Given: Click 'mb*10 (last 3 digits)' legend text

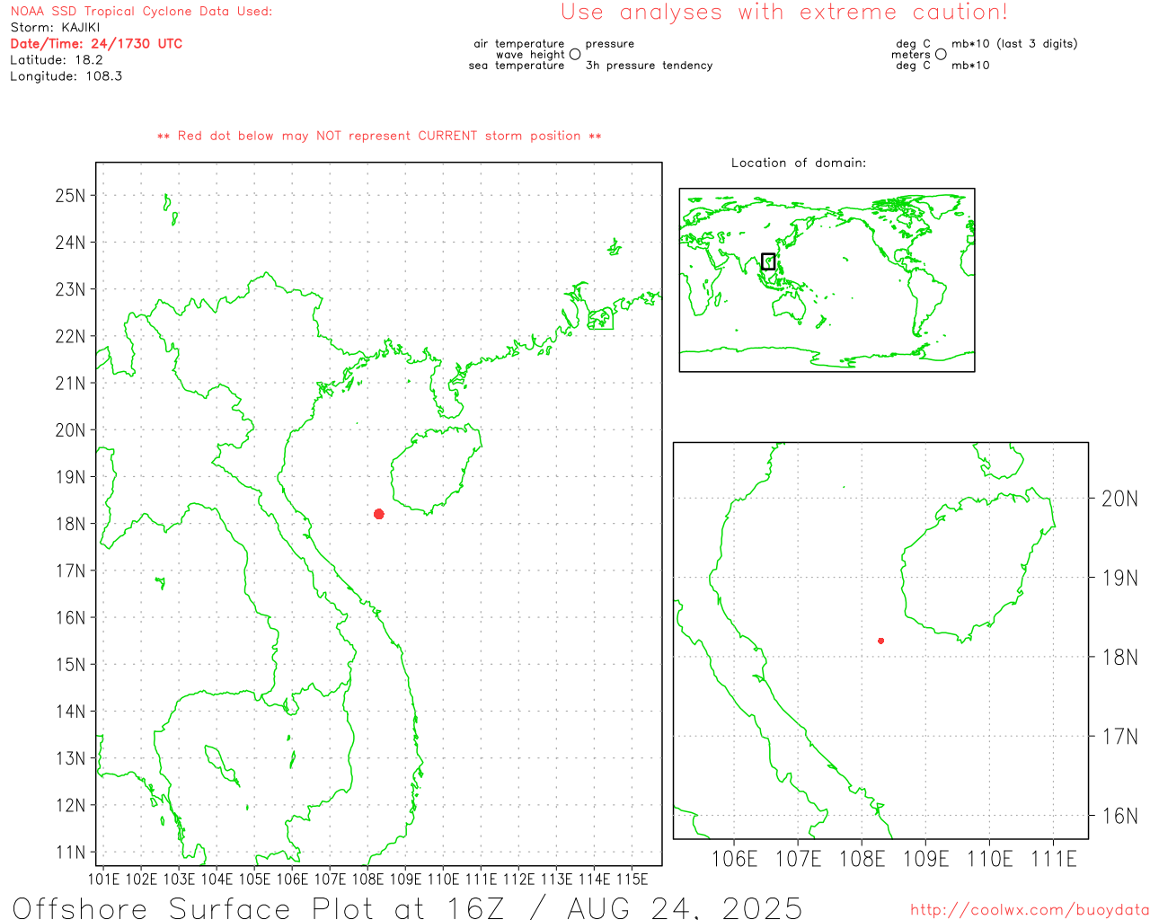Looking at the screenshot, I should 1014,43.
